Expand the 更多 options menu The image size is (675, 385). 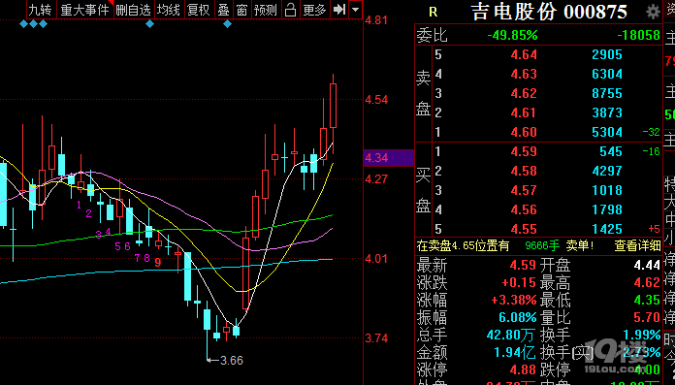[x=314, y=10]
